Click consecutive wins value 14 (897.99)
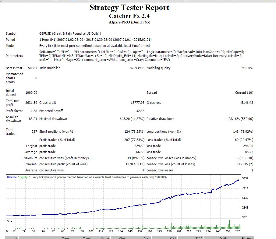 pos(136,158)
